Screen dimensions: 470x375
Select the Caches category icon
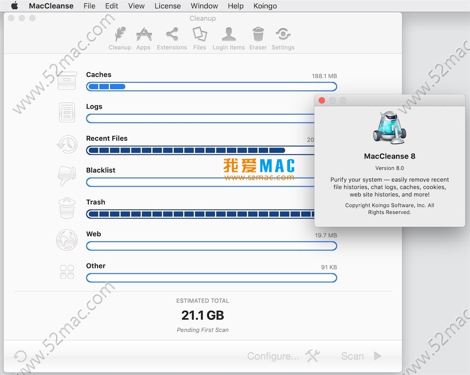pos(67,80)
